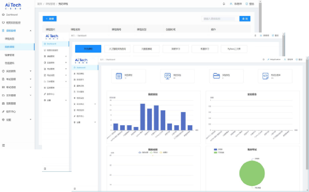The height and width of the screenshot is (192, 309).
Task: Click the monitor code icon on the second dashboard card
Action: (168, 76)
